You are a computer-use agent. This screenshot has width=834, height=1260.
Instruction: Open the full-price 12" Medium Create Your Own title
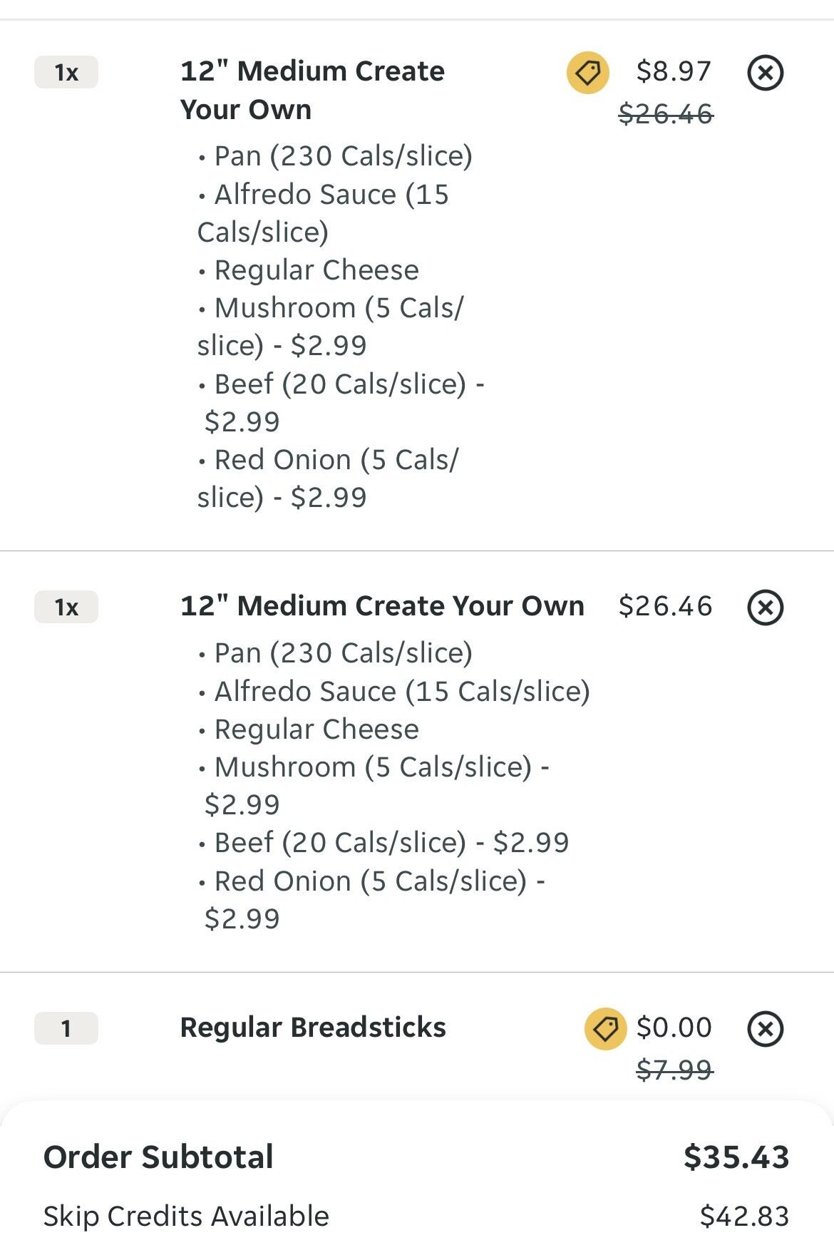point(382,606)
